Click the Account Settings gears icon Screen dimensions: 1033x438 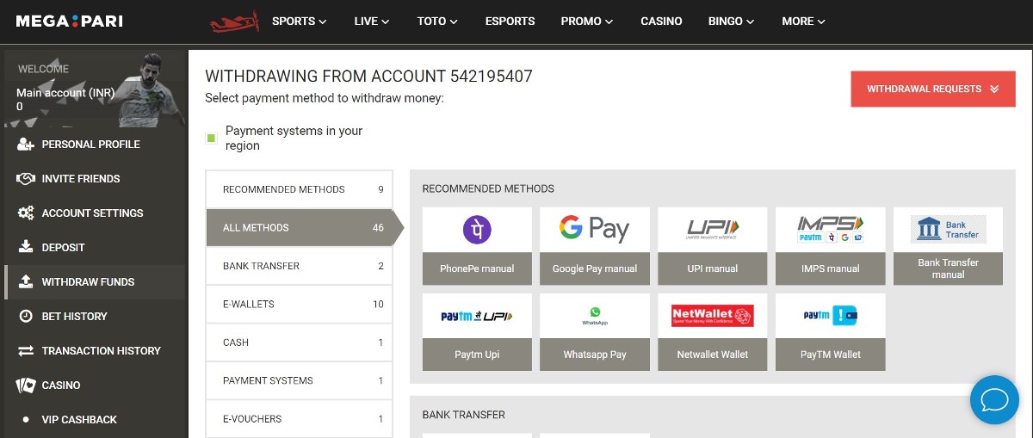(26, 213)
